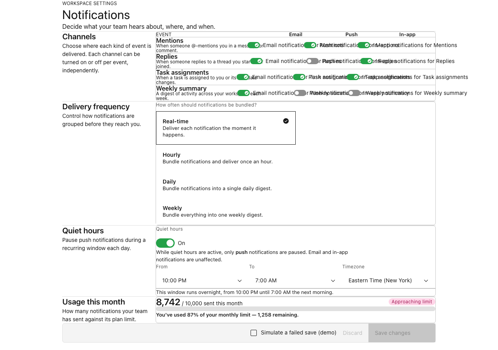The width and height of the screenshot is (498, 350).
Task: Toggle In-app switch for Task assignments
Action: 353,77
